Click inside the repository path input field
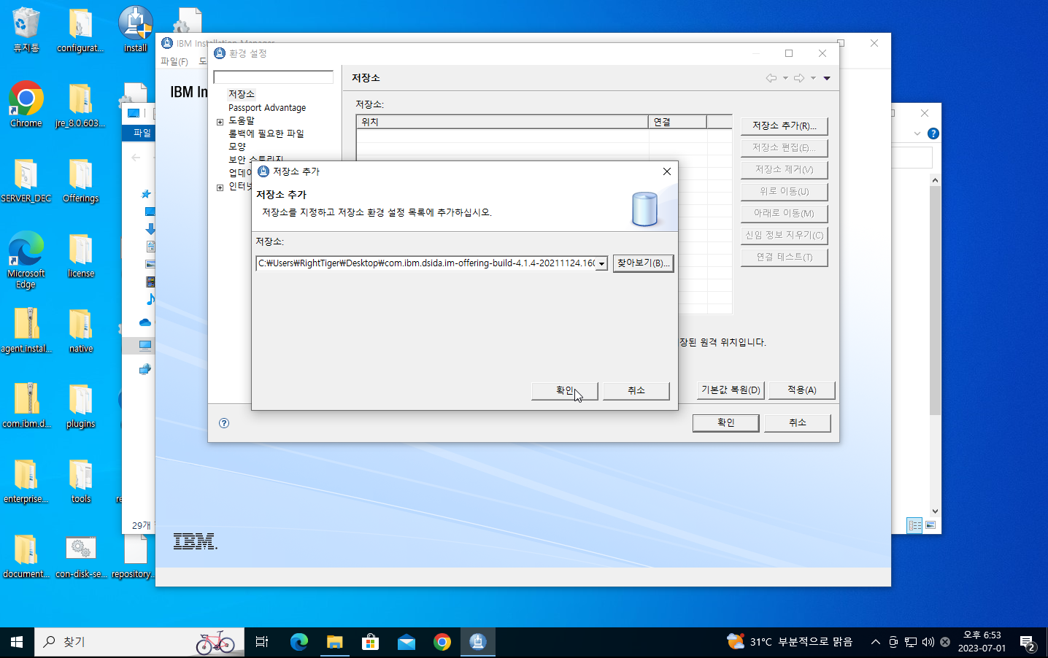 (426, 263)
